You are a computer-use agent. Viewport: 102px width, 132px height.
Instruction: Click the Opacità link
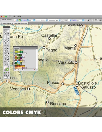(74, 20)
